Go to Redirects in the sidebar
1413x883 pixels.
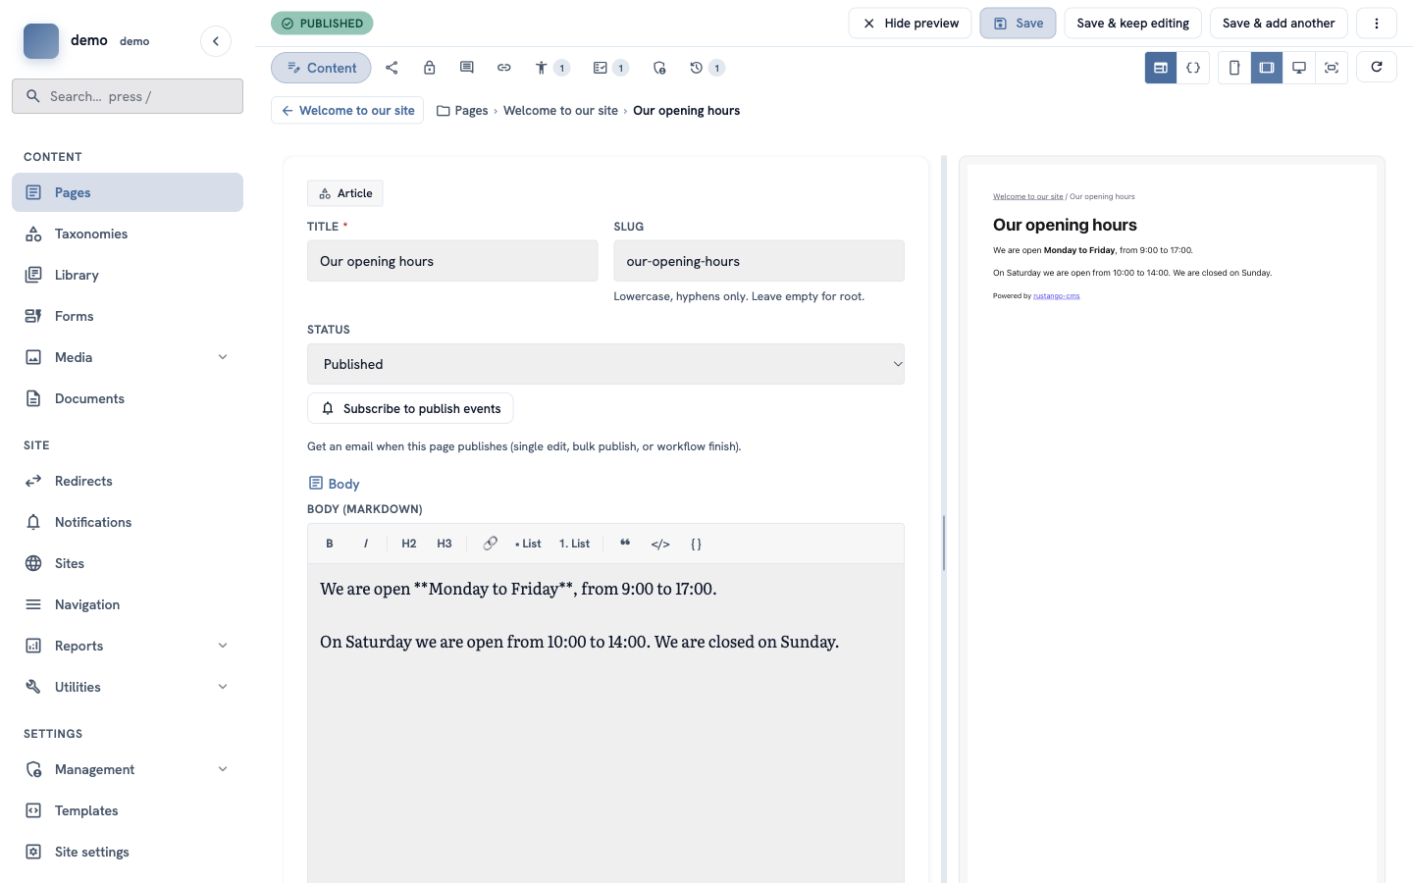(x=128, y=481)
